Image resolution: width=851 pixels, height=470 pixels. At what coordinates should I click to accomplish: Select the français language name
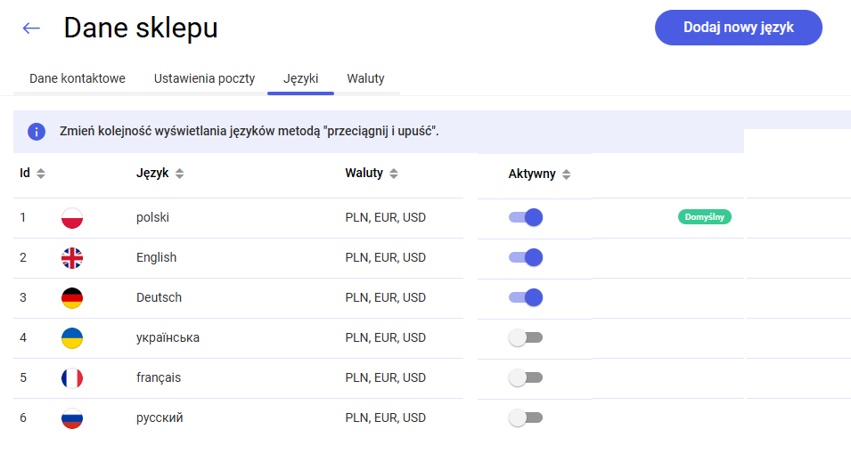159,377
